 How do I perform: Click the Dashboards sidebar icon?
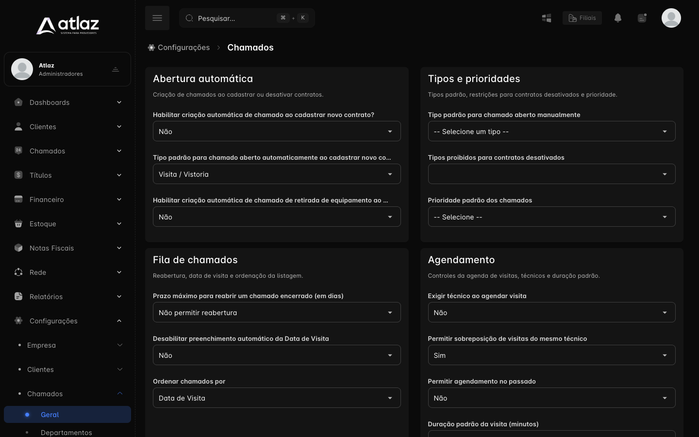[x=18, y=102]
